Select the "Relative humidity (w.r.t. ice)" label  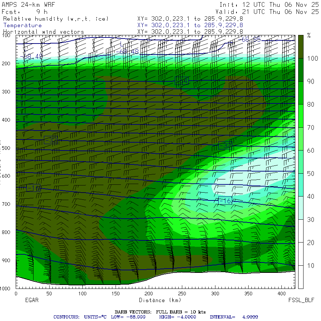[x=56, y=19]
